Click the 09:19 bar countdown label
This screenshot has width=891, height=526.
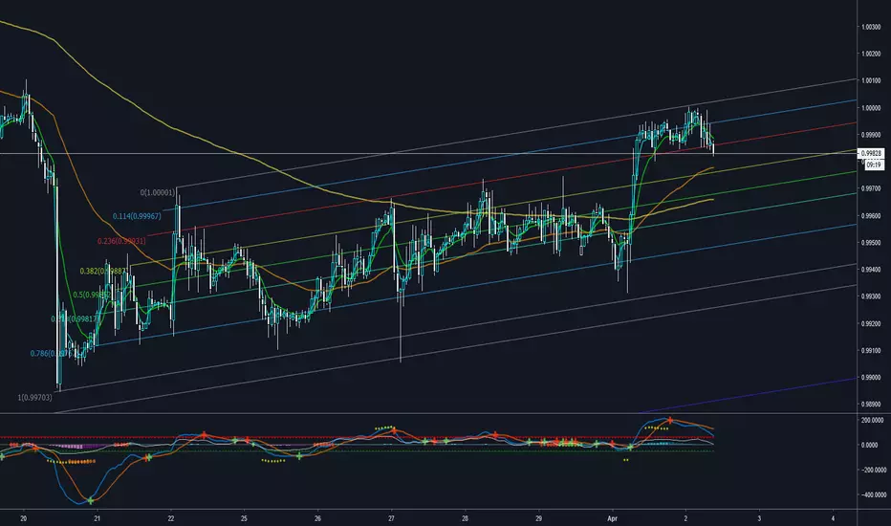[874, 164]
